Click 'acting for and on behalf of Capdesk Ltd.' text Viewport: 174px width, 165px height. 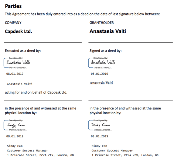click(x=36, y=92)
